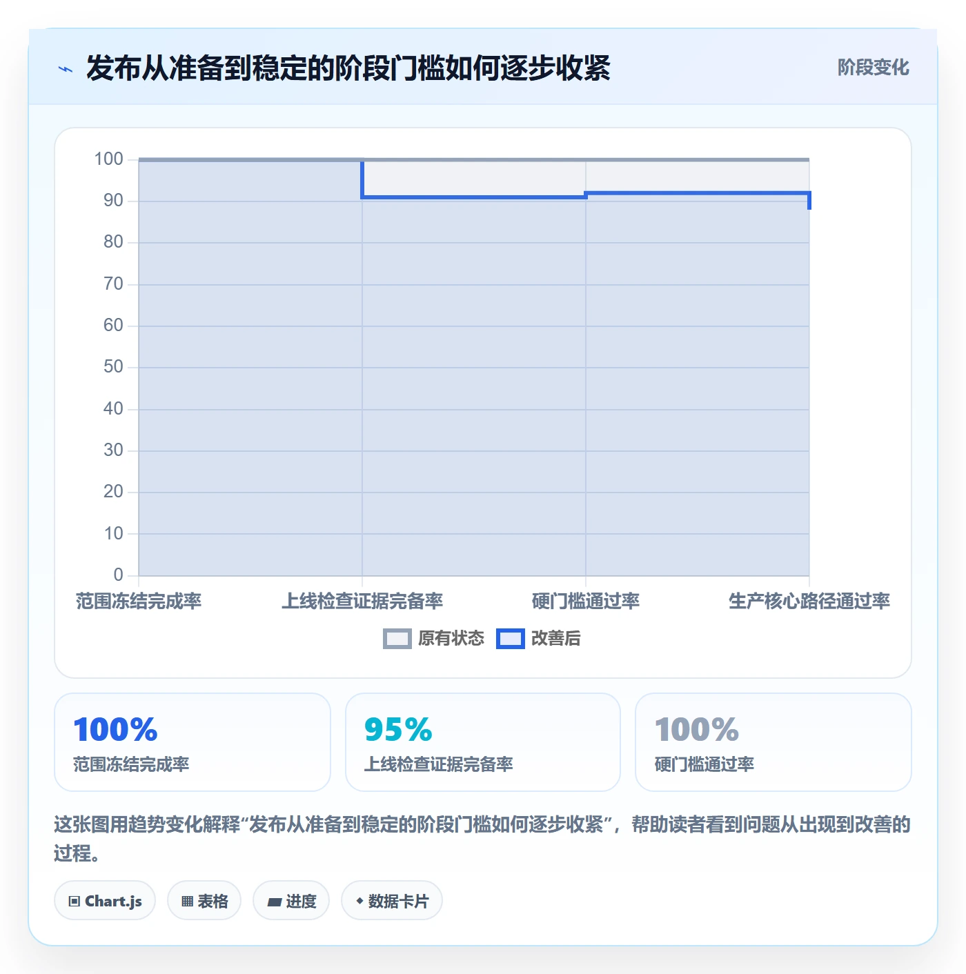Click the lightning bolt icon beside the title
This screenshot has height=974, width=966.
coord(66,69)
